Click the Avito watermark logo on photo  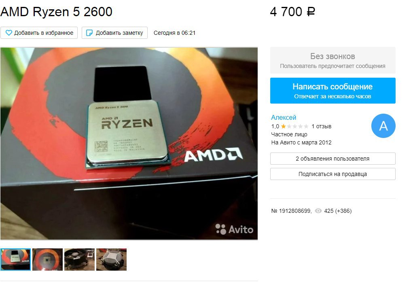point(234,229)
